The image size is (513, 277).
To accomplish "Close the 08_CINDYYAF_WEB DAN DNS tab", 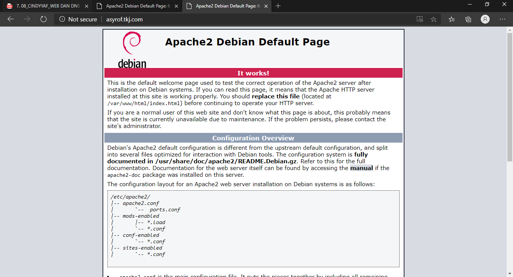I will click(x=86, y=6).
